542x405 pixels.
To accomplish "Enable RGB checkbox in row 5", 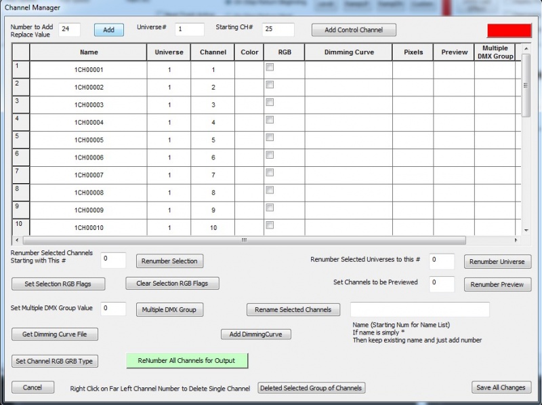I will (270, 137).
